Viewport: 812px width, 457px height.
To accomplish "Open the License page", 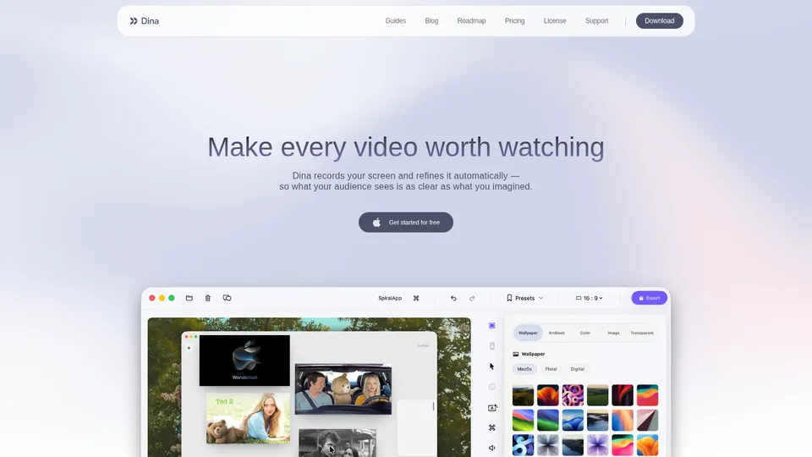I will click(555, 20).
